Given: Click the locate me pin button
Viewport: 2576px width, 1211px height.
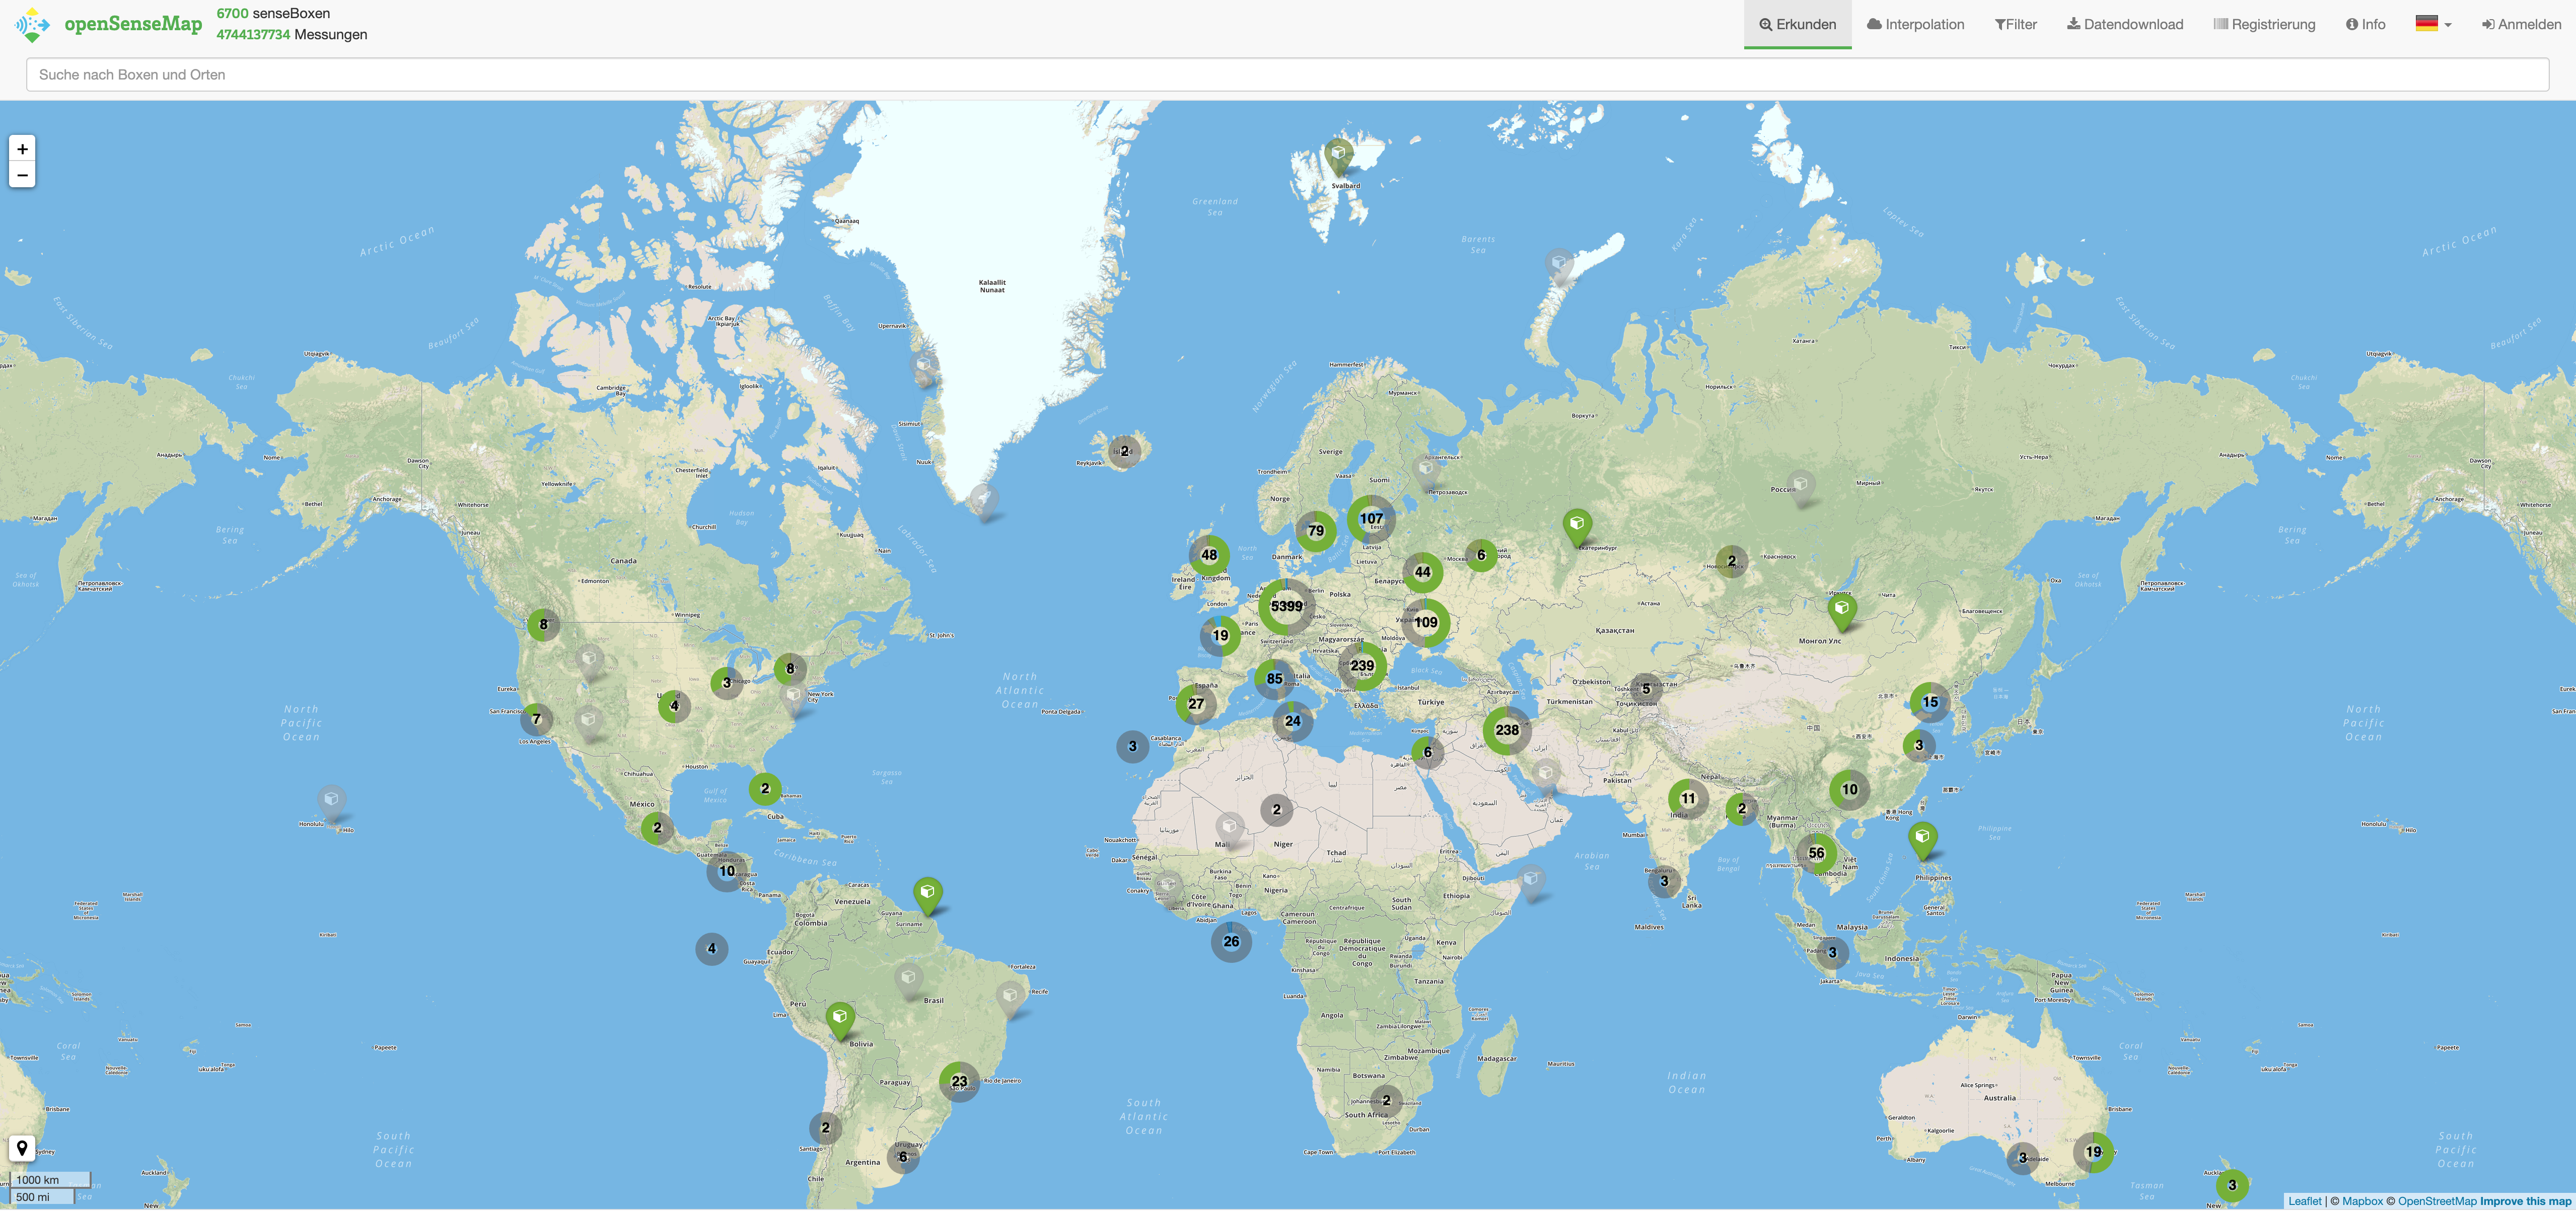Looking at the screenshot, I should coord(22,1148).
